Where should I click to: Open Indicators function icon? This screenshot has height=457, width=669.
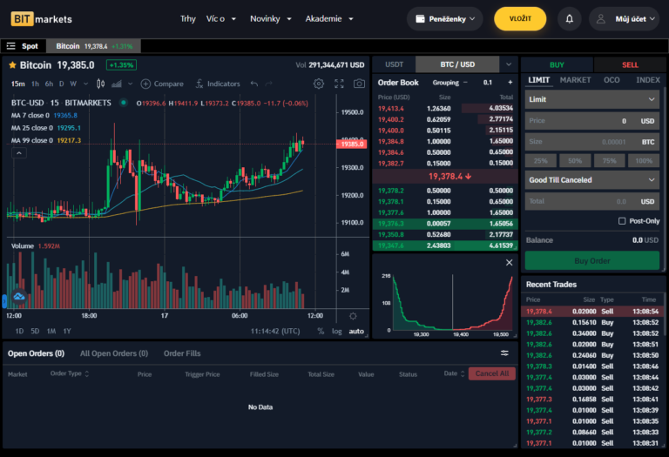pyautogui.click(x=199, y=84)
